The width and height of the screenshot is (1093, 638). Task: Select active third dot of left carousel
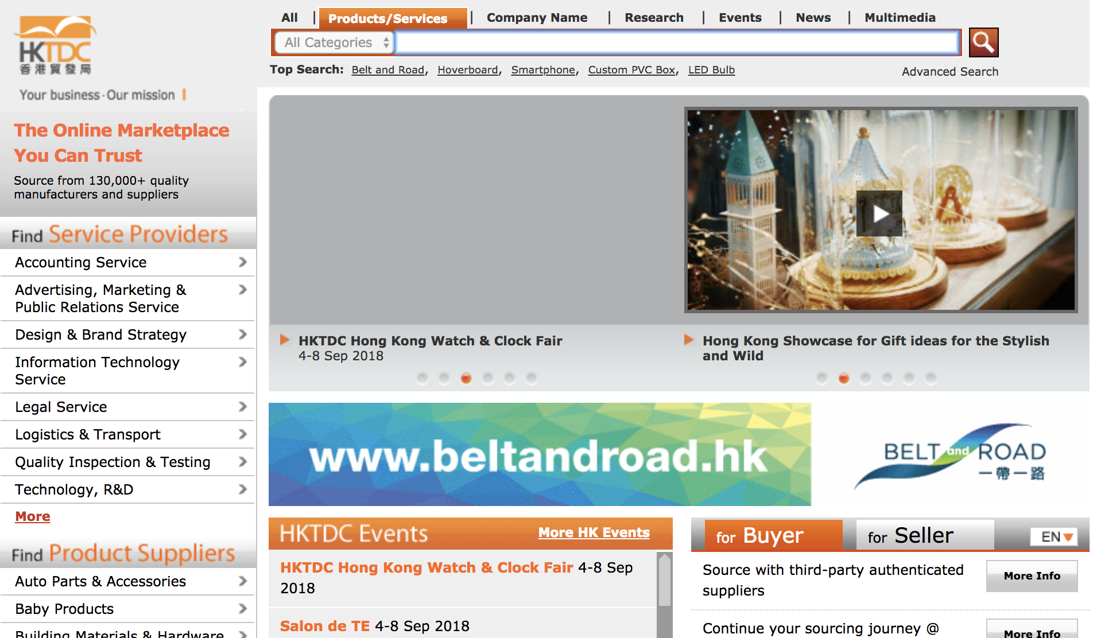click(466, 378)
